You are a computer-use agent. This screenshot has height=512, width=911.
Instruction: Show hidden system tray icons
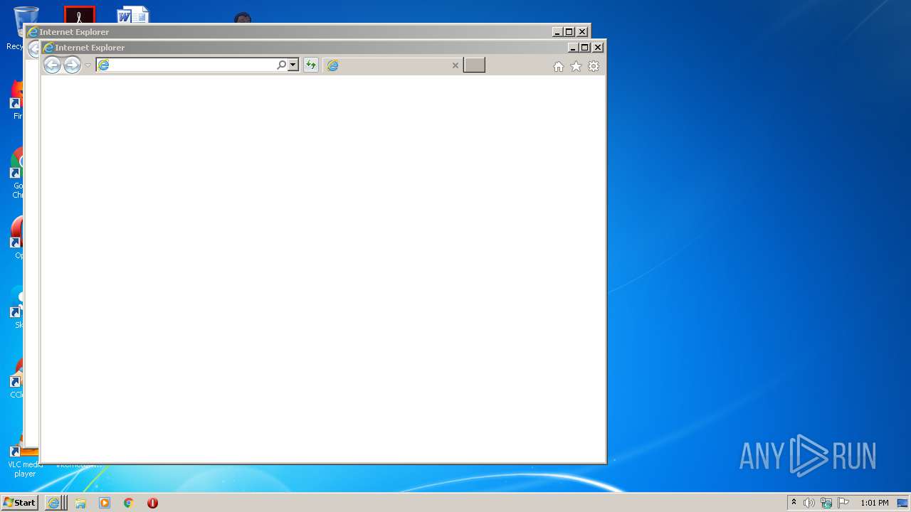[x=794, y=503]
